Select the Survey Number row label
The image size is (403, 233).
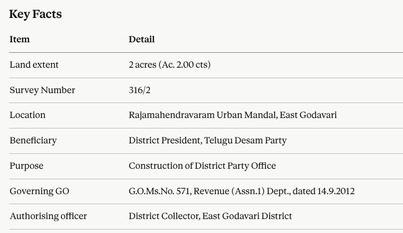pos(42,90)
